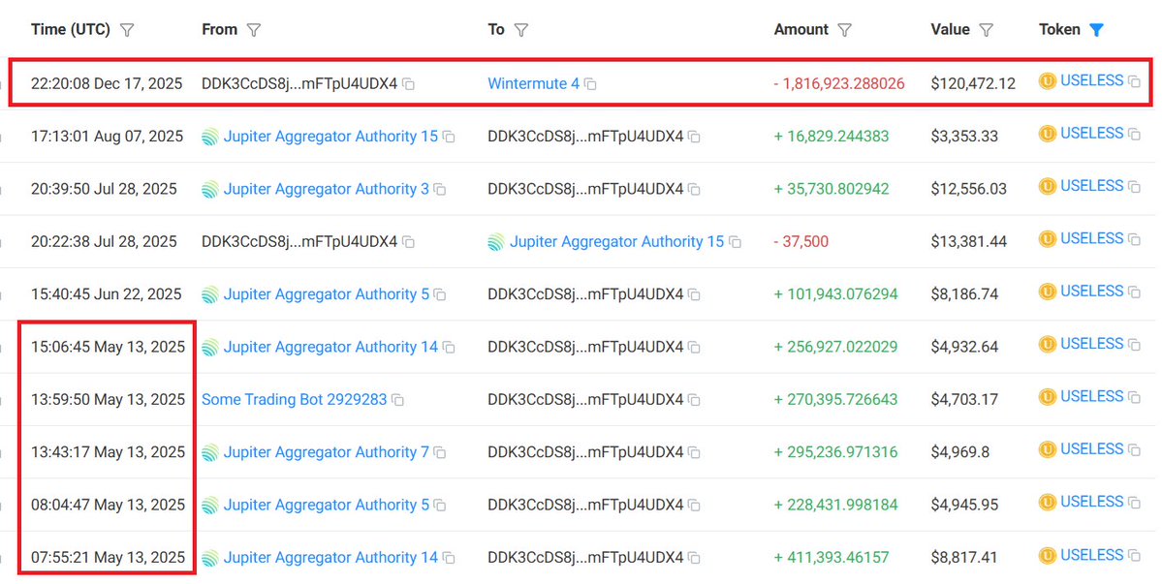This screenshot has width=1162, height=584.
Task: Open Some Trading Bot 2929283 link
Action: tap(295, 399)
